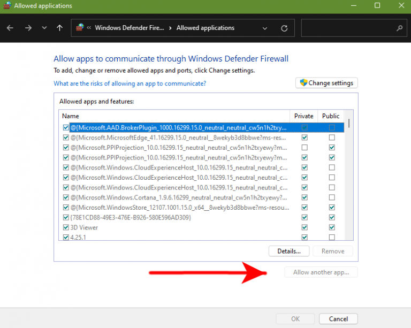Click Allow another app... button

point(321,272)
